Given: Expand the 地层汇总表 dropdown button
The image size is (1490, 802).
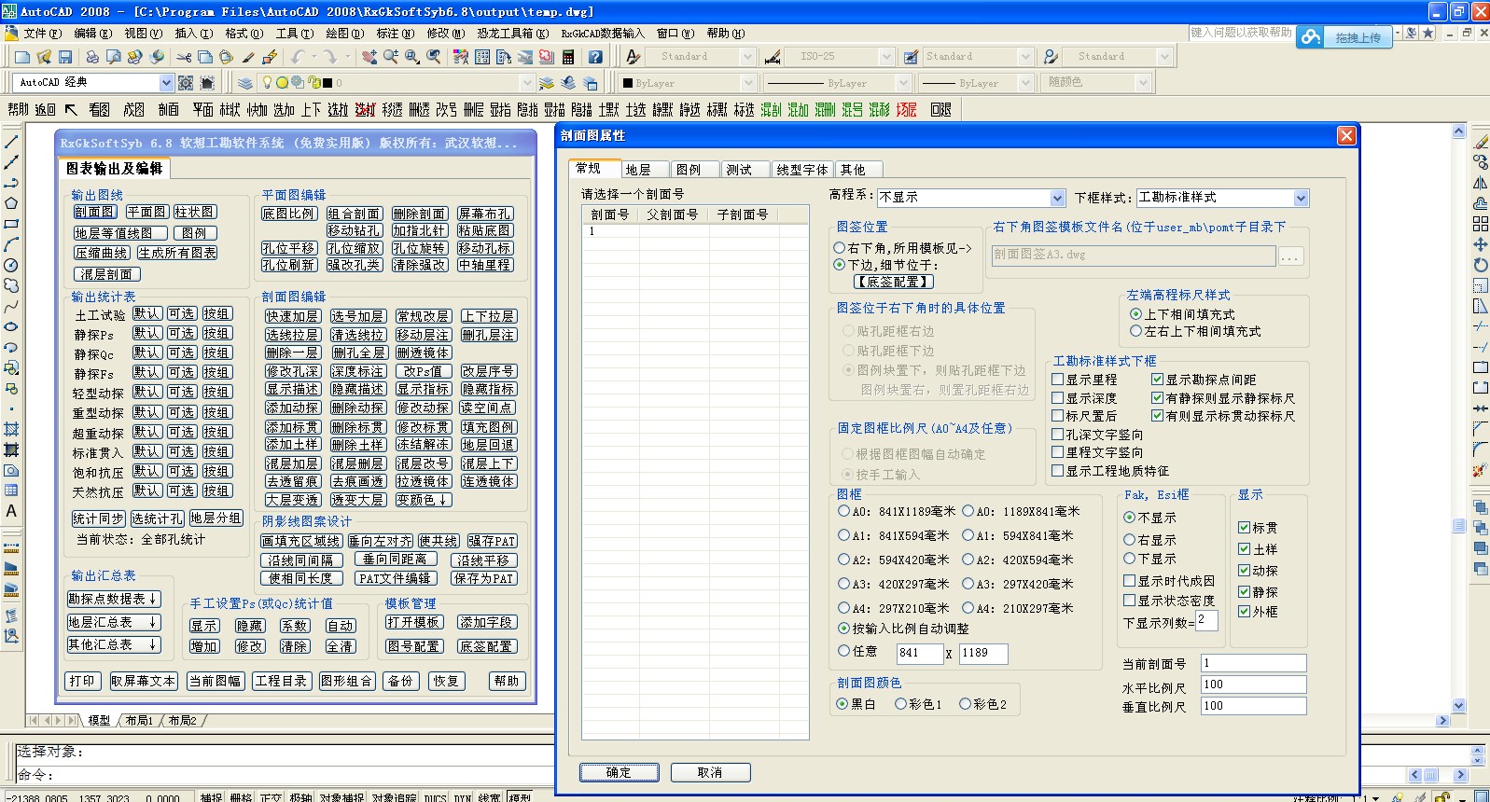Looking at the screenshot, I should coord(114,622).
